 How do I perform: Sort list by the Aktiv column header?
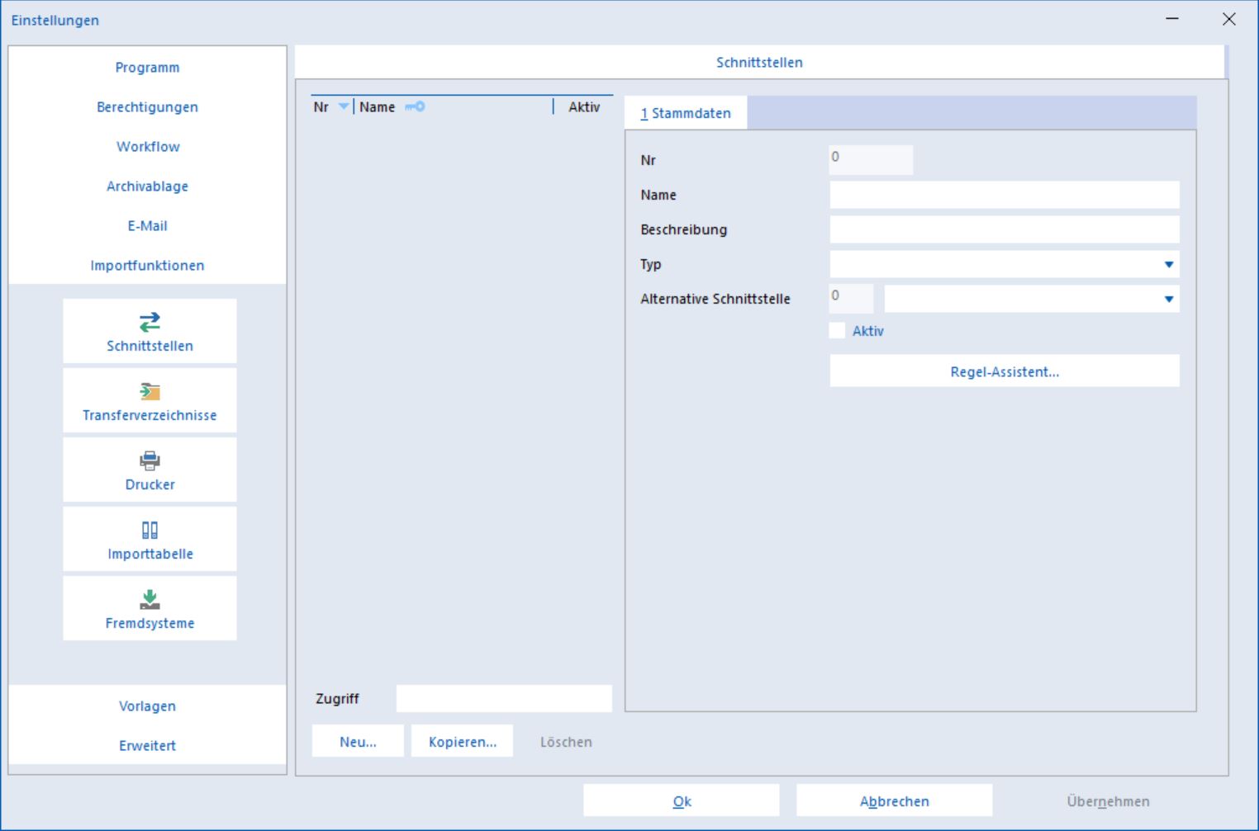(584, 106)
